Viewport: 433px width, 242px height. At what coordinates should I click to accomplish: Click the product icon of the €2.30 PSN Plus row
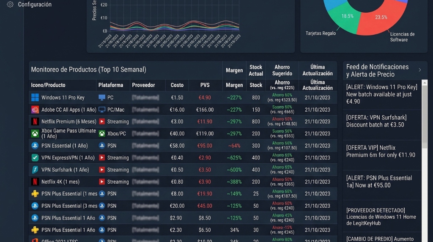(x=35, y=230)
